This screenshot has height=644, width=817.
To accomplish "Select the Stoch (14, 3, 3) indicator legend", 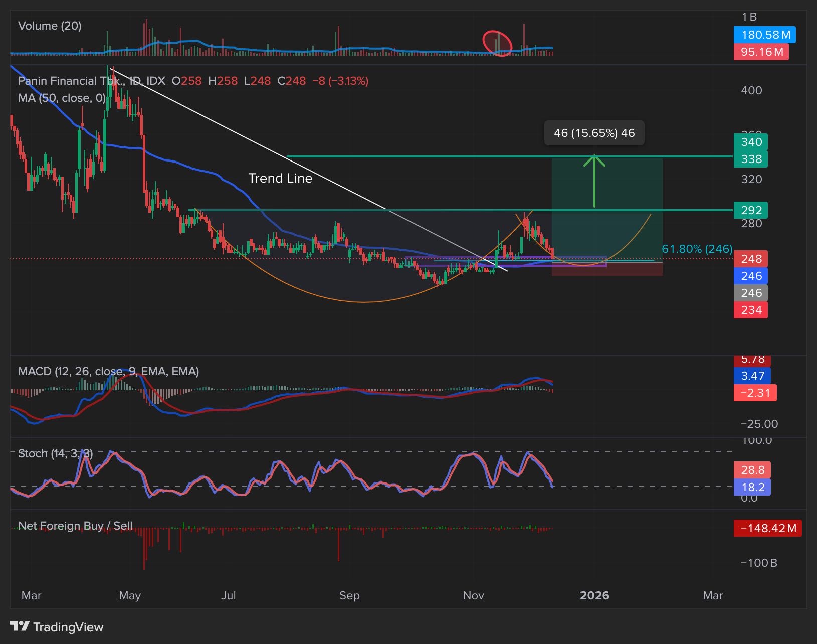I will point(55,453).
